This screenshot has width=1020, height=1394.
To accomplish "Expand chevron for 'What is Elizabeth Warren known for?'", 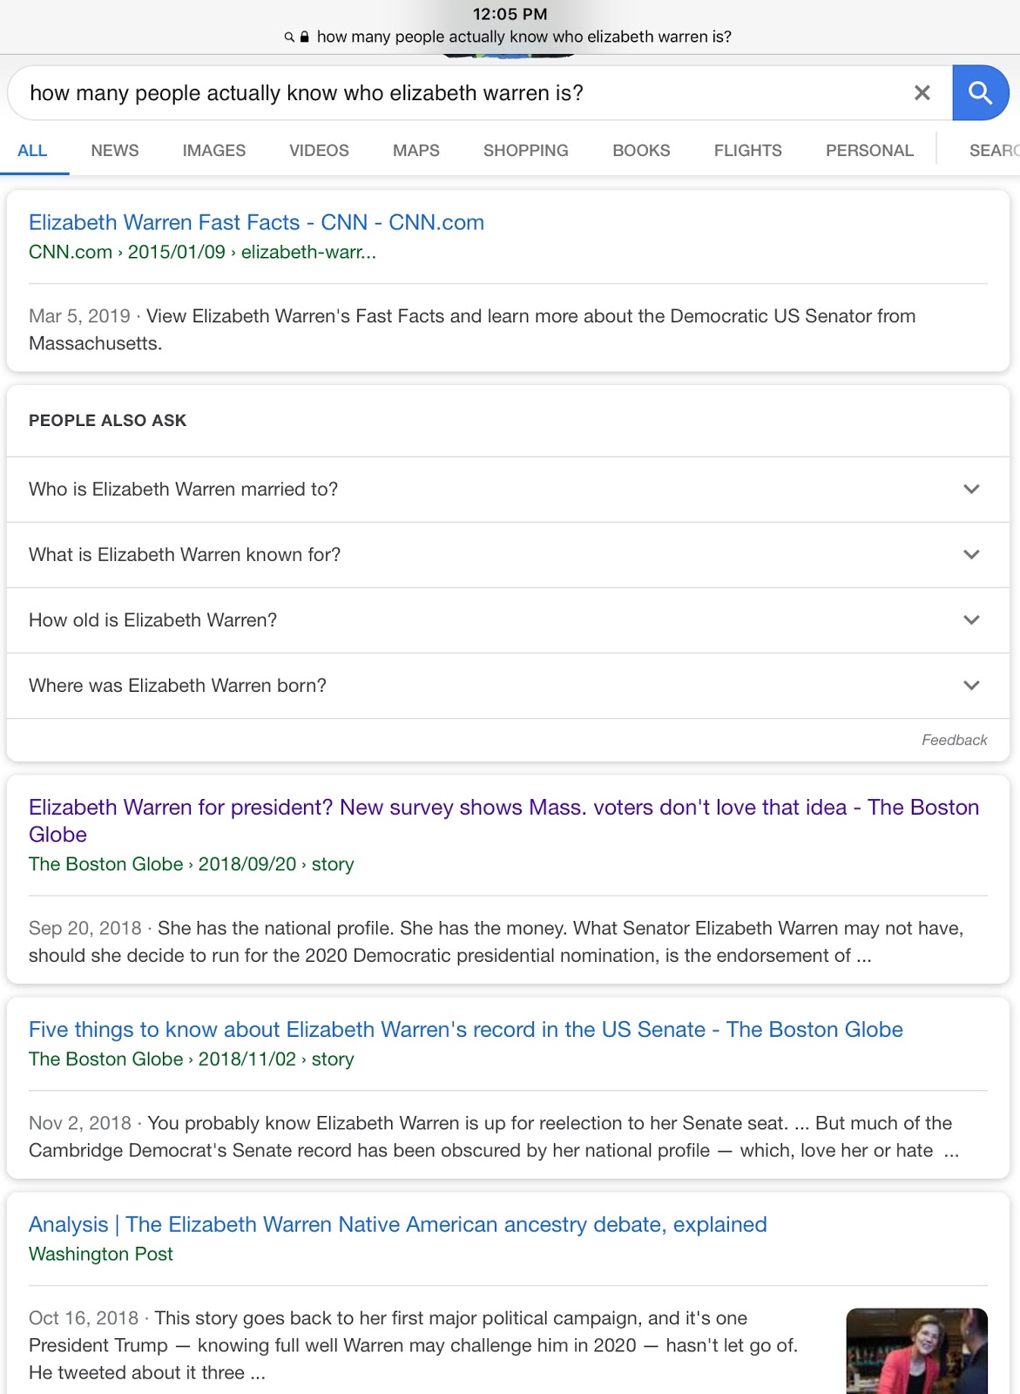I will 972,554.
